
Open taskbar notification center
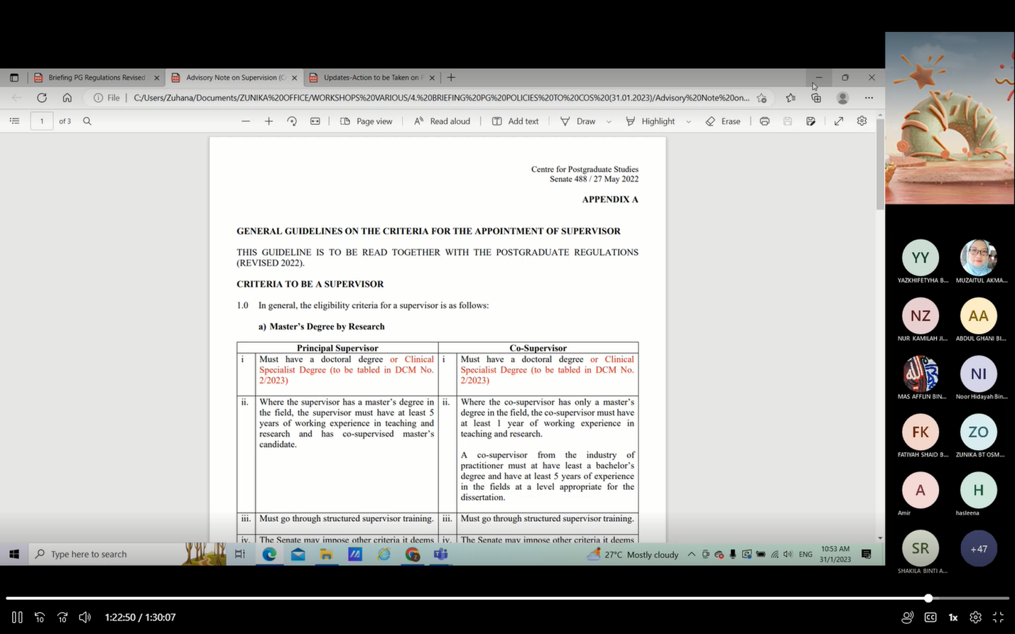coord(867,554)
